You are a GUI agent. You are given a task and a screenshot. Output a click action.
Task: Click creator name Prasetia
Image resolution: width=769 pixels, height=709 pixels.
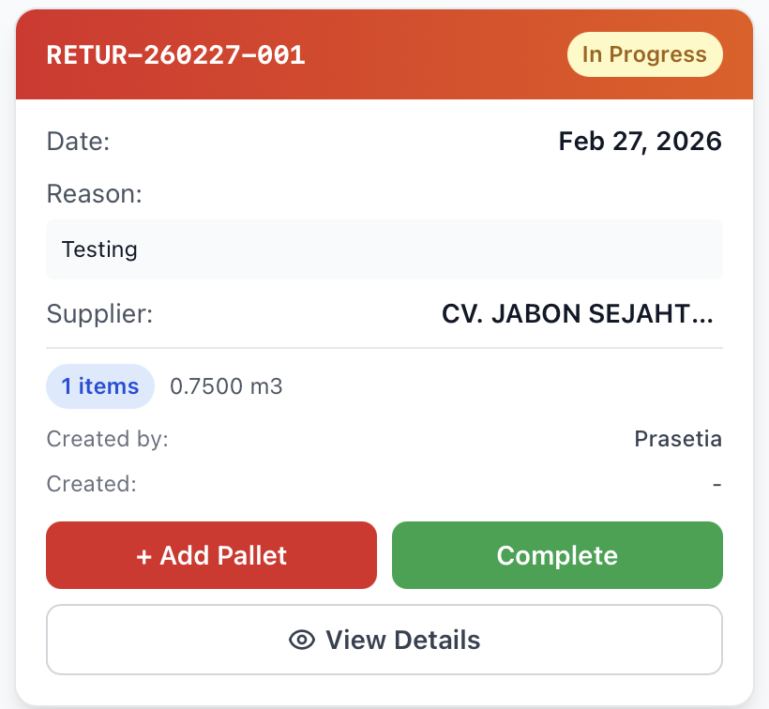678,439
